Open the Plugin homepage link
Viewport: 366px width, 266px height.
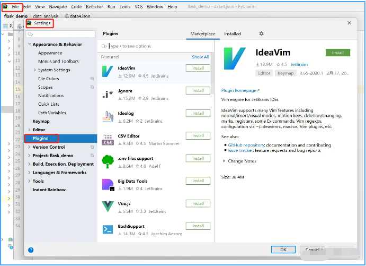pos(240,90)
